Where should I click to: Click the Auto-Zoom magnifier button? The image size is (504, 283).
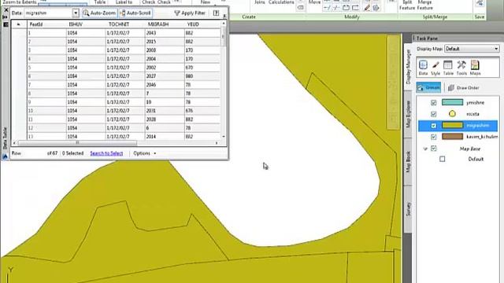pos(99,13)
